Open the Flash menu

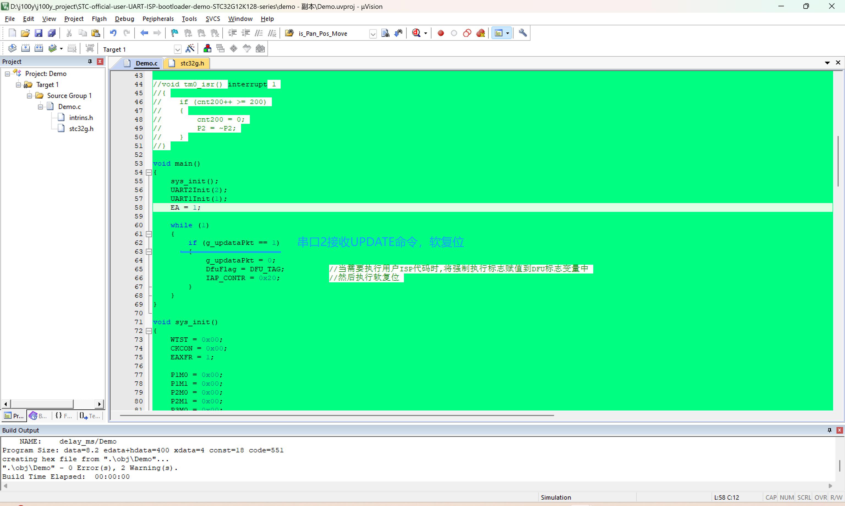tap(99, 19)
